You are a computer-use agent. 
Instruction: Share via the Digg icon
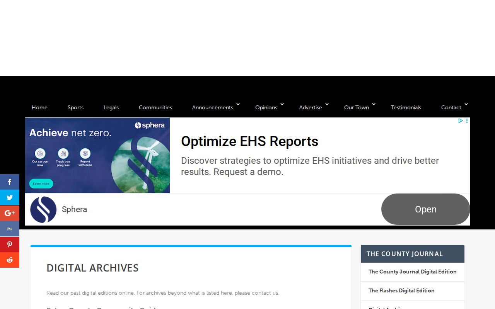pos(10,229)
